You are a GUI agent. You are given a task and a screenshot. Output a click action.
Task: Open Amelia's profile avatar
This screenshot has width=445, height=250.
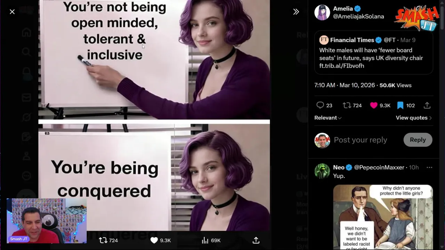(x=322, y=12)
